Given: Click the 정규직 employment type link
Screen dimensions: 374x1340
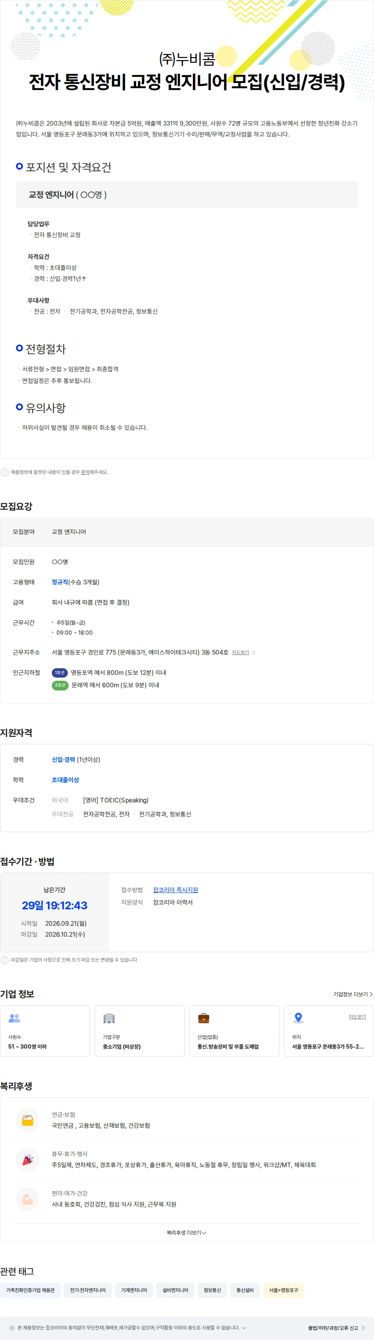Looking at the screenshot, I should (60, 582).
